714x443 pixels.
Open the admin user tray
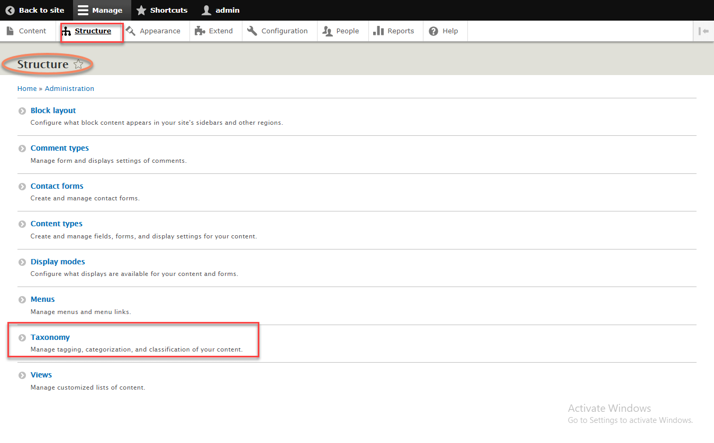[221, 10]
